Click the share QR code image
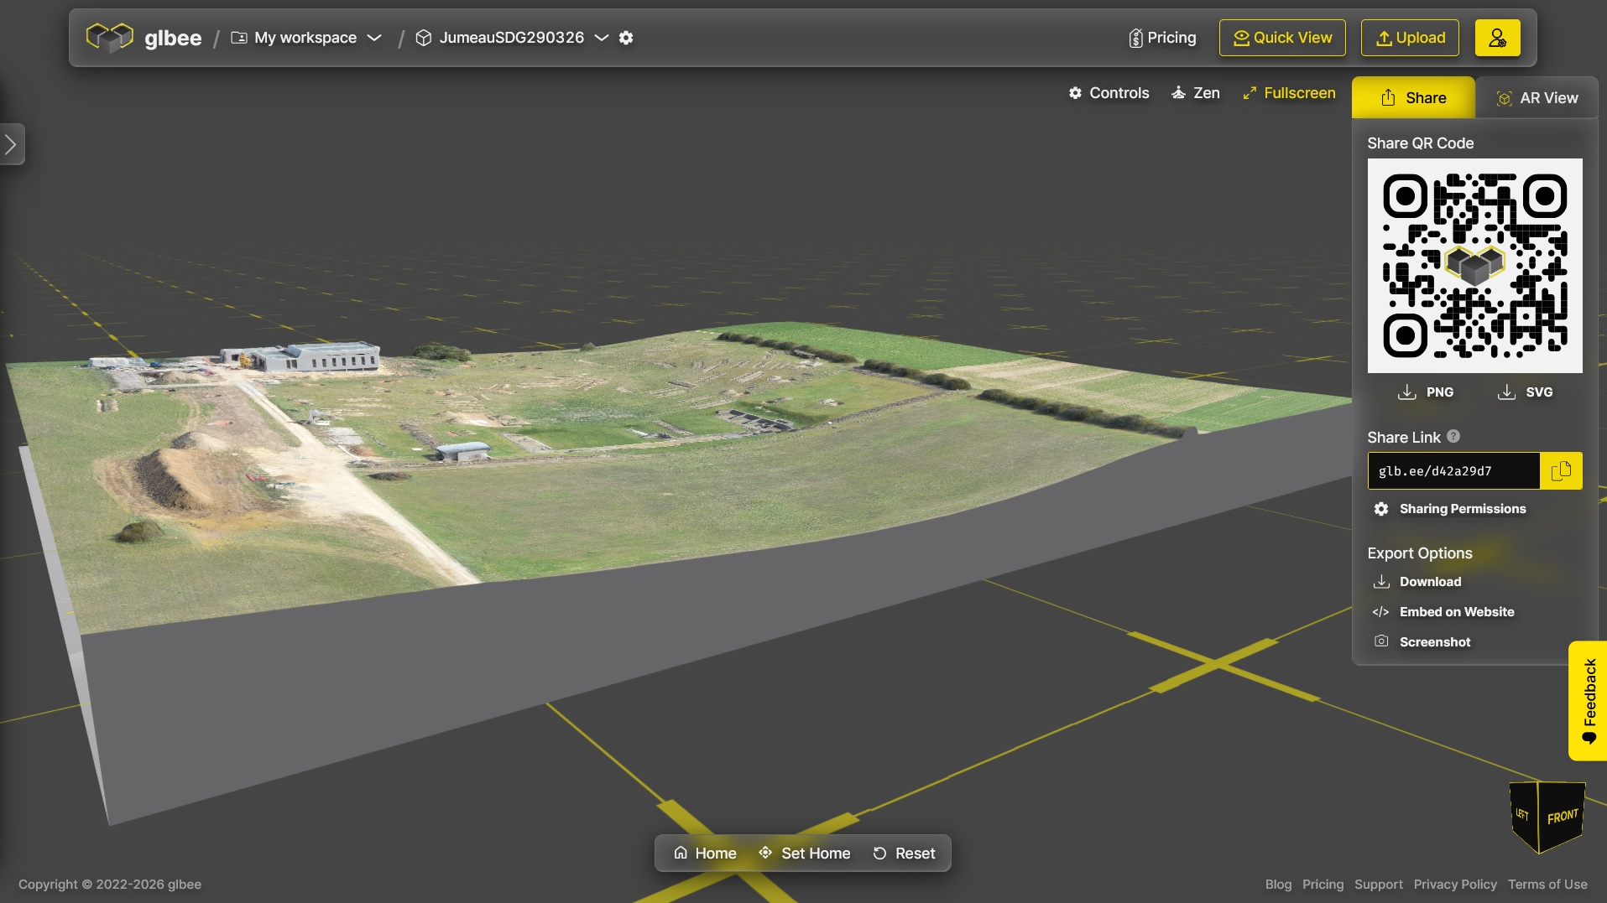 click(x=1474, y=266)
